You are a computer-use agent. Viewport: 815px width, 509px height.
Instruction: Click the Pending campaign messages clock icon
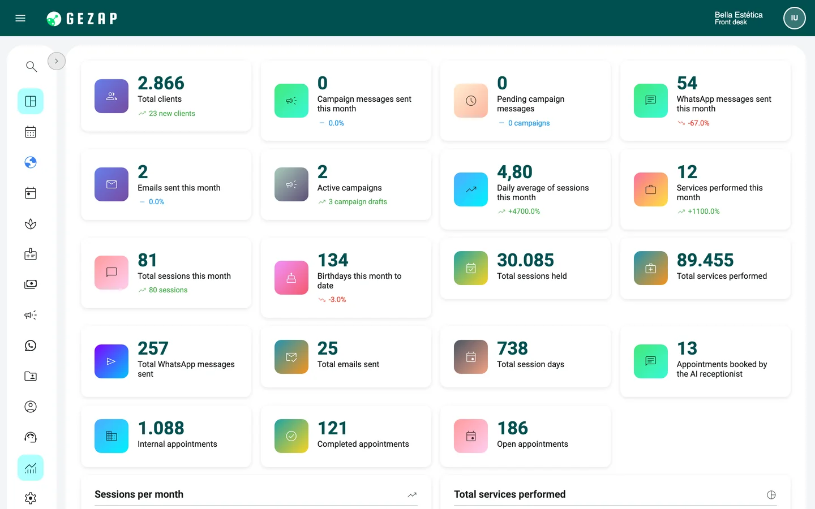[471, 101]
